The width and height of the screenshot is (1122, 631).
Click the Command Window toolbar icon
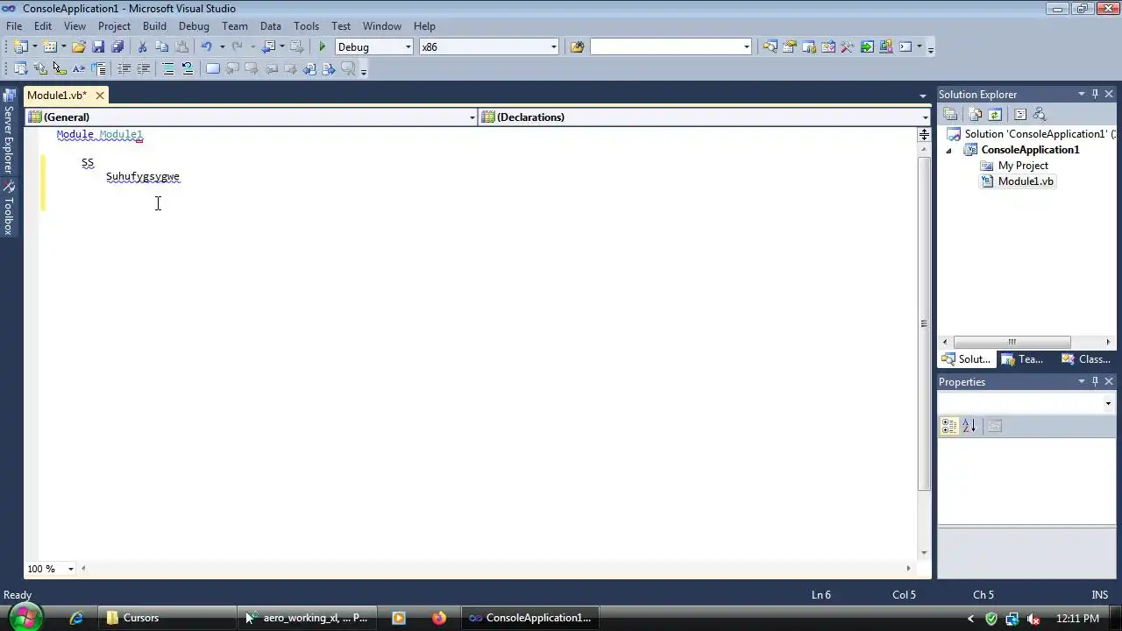click(905, 46)
